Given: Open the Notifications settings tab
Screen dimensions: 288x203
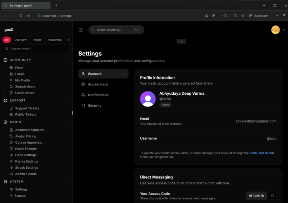Looking at the screenshot, I should pos(103,95).
